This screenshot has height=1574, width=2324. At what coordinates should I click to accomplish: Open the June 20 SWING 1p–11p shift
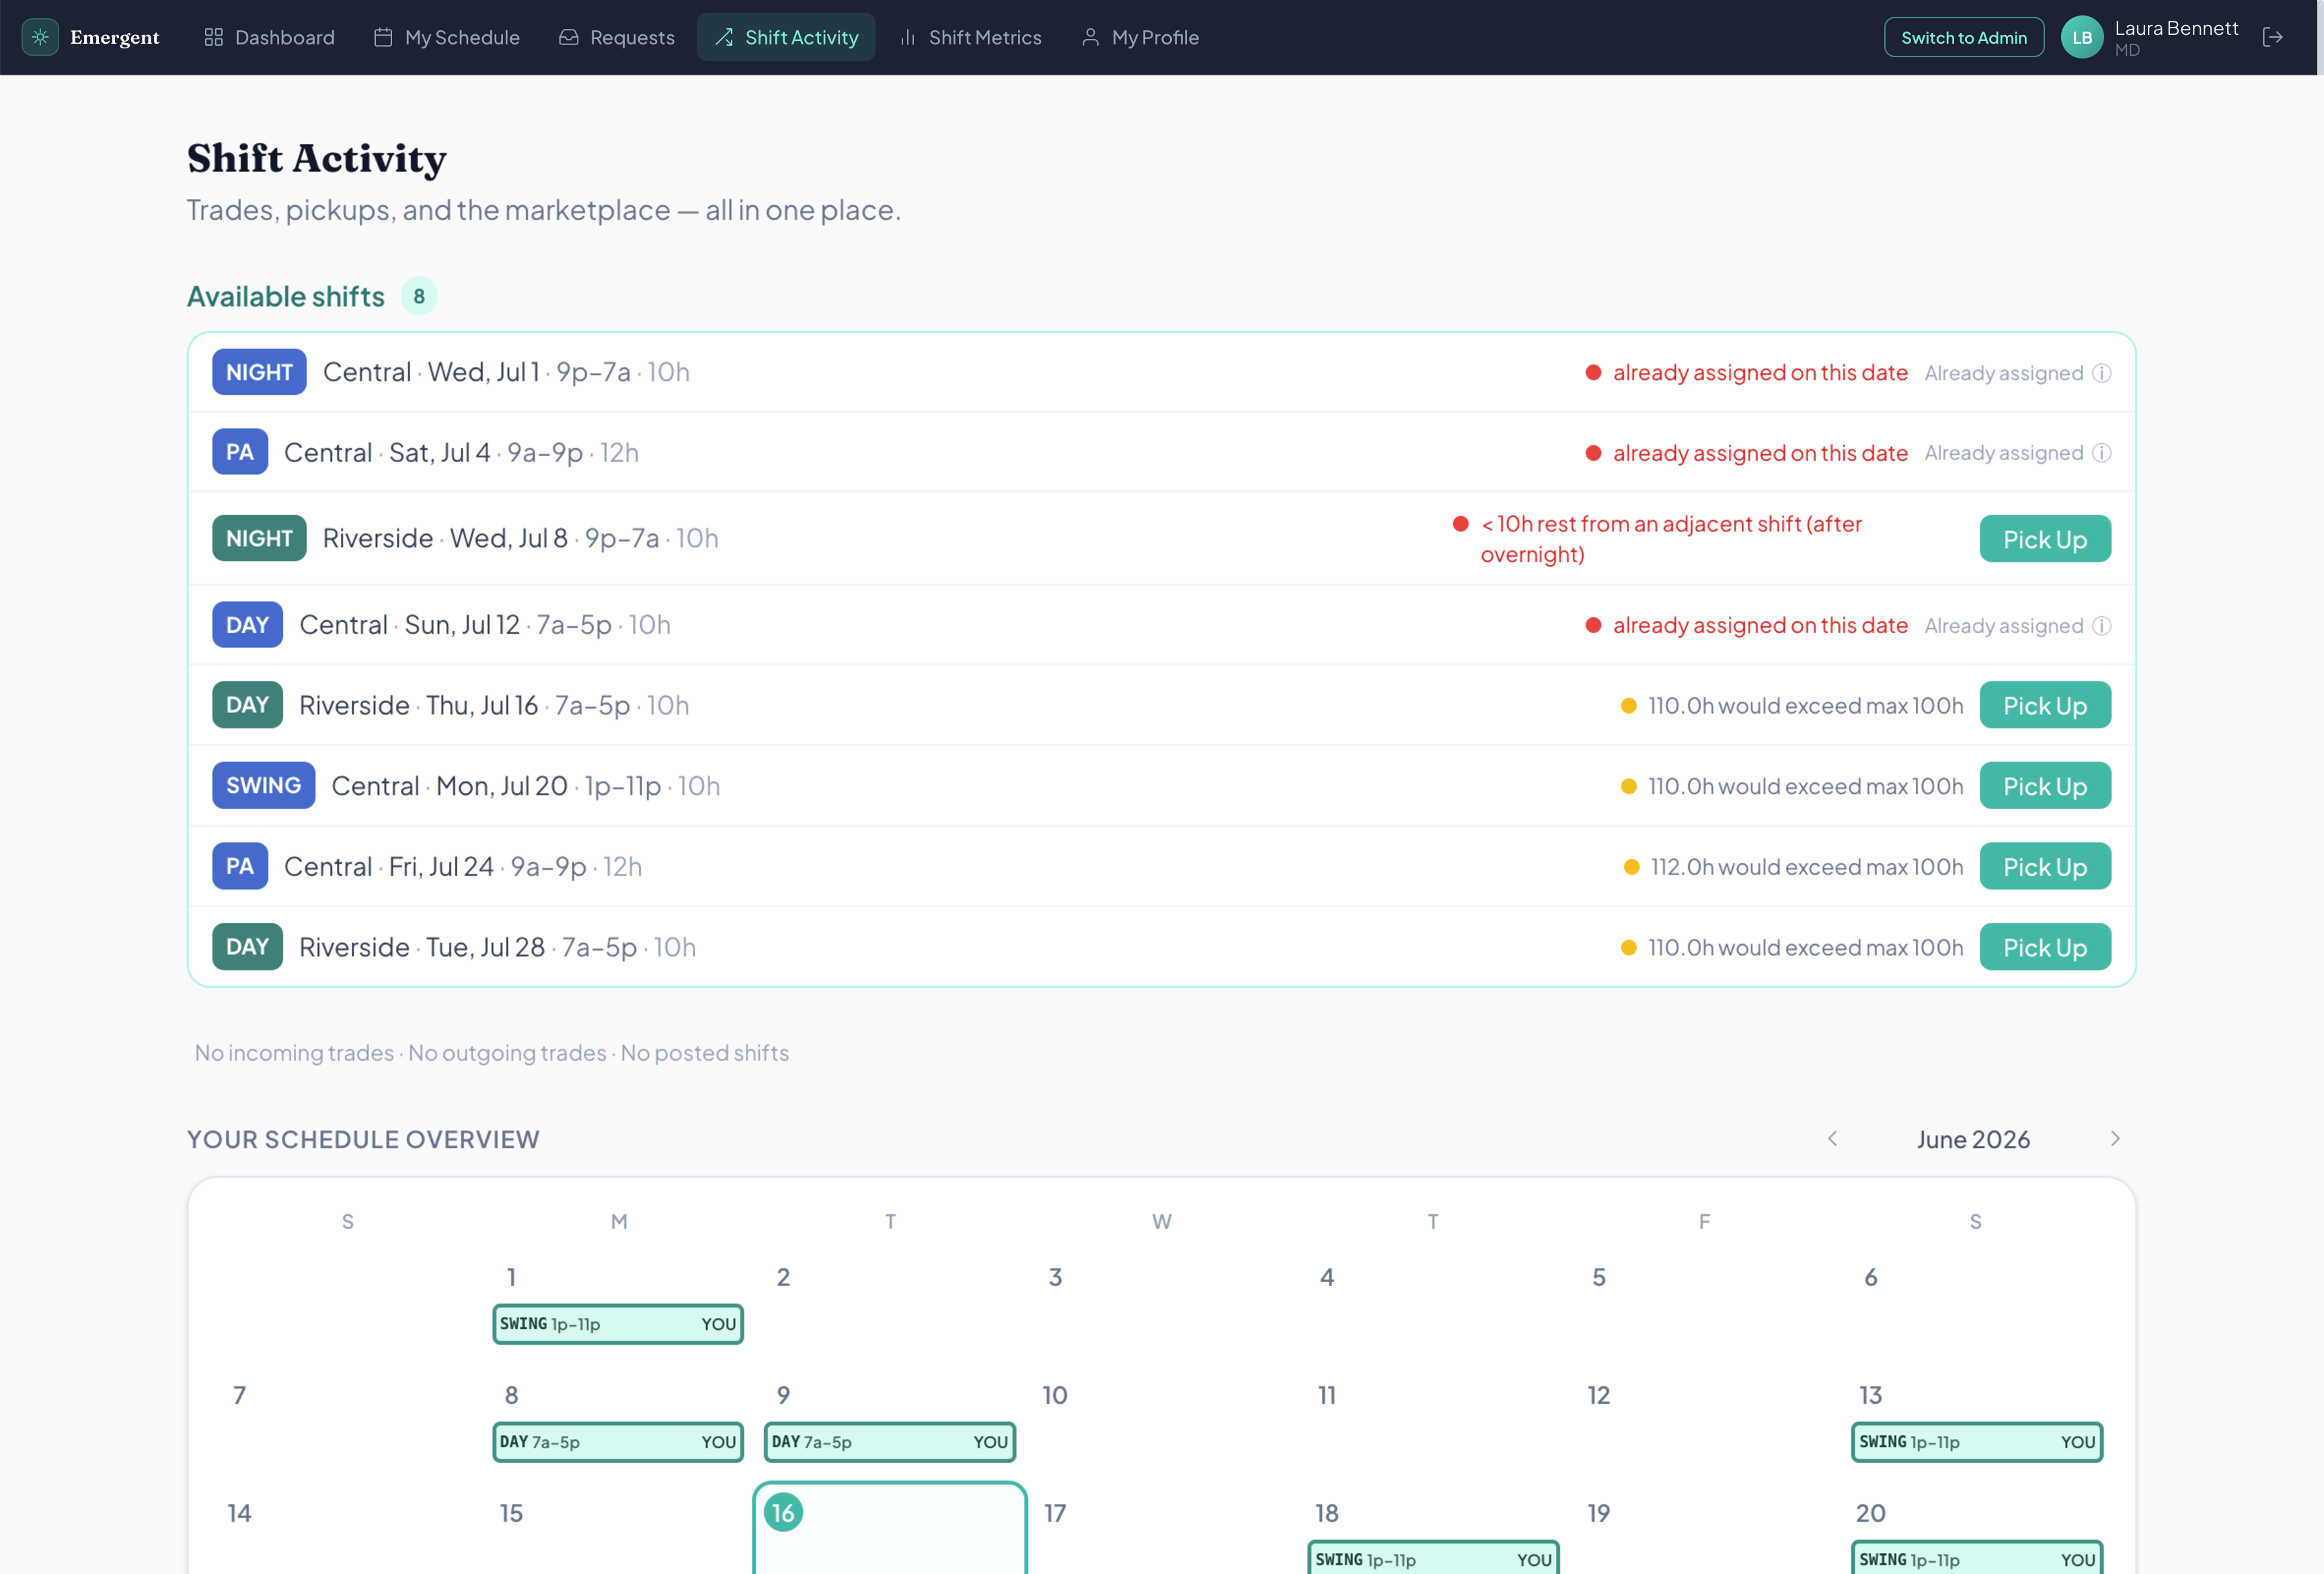coord(1977,1558)
